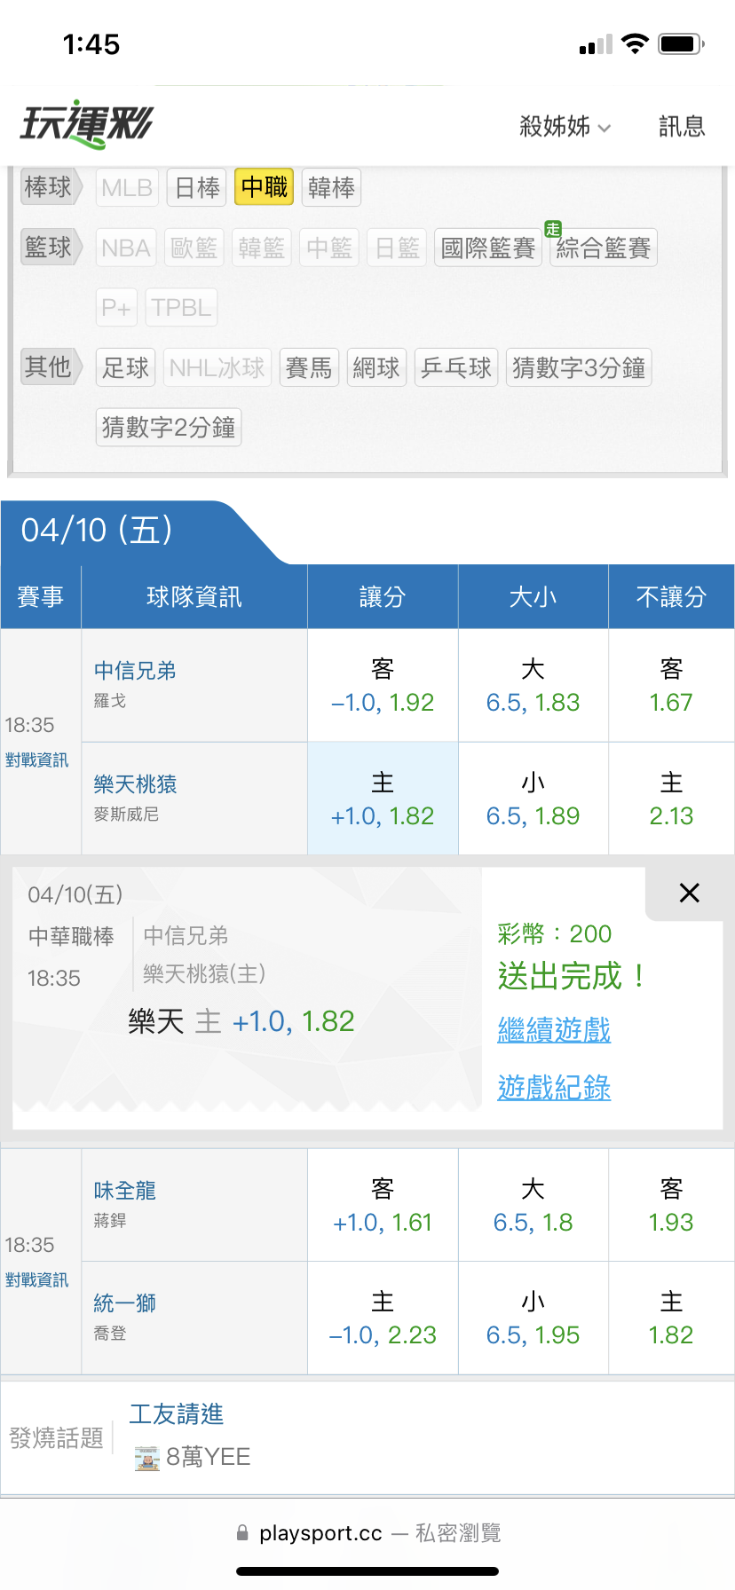Open 對戰資訊 for 中信兄弟 game
Image resolution: width=735 pixels, height=1590 pixels.
36,760
